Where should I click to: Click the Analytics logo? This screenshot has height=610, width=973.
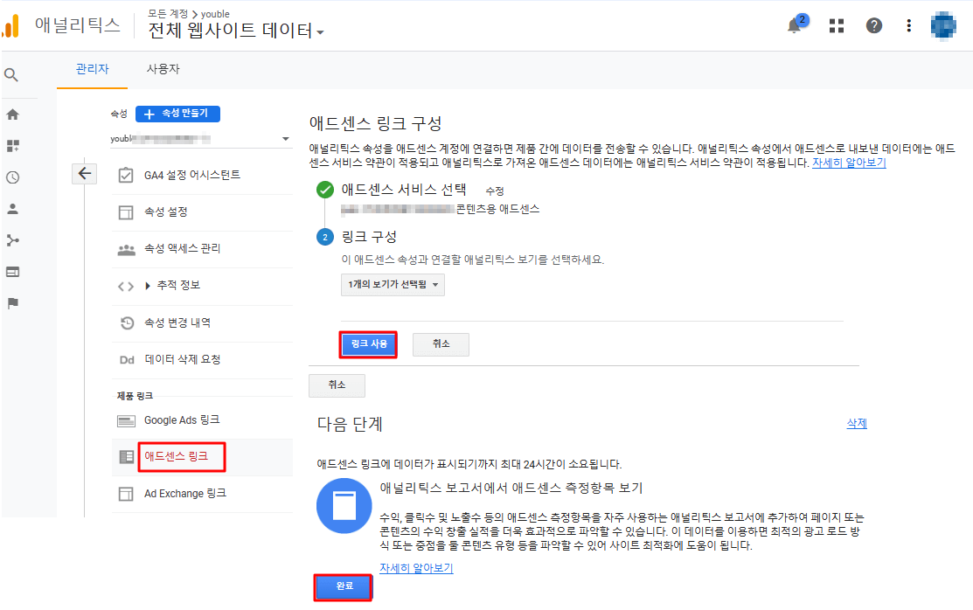10,26
